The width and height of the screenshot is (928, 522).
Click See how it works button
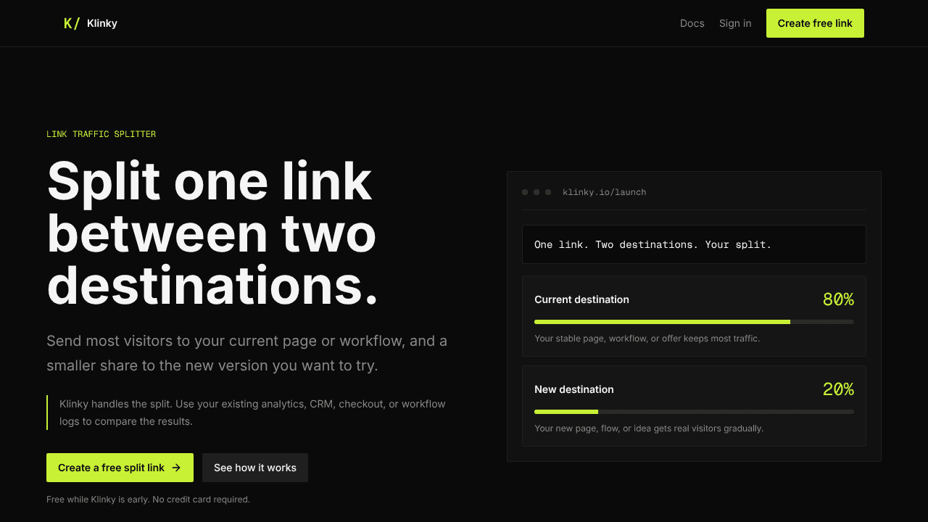click(255, 468)
